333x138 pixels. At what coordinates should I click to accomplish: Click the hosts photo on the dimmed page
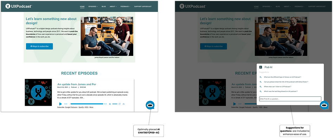pyautogui.click(x=281, y=36)
